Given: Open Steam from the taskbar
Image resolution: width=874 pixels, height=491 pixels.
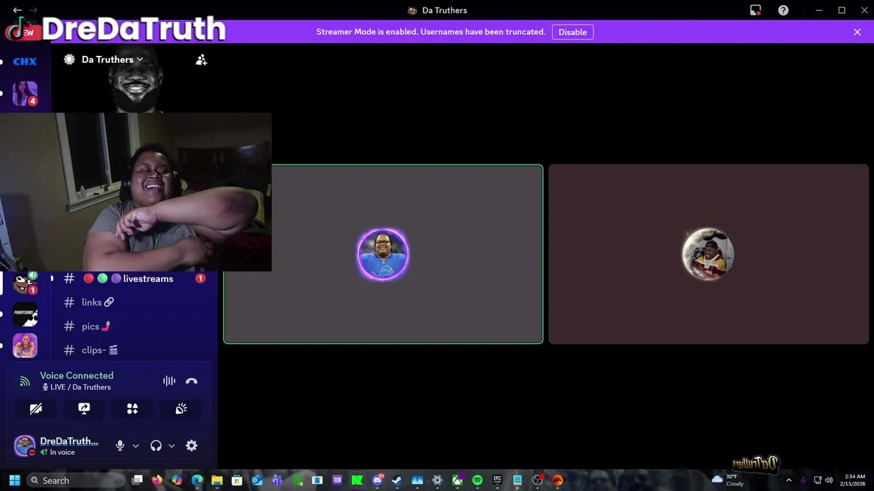Looking at the screenshot, I should pyautogui.click(x=397, y=480).
